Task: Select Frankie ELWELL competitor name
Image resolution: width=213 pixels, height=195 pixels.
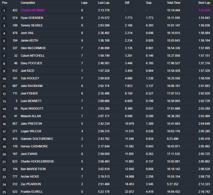Action: coord(32,192)
